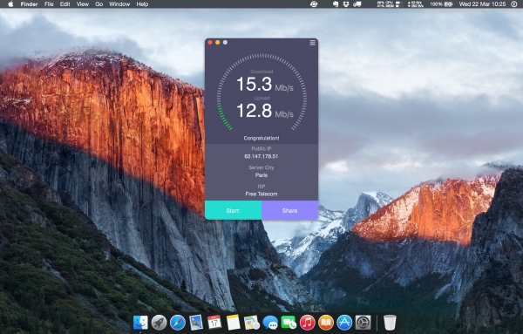Open iTunes music icon in dock

[307, 323]
